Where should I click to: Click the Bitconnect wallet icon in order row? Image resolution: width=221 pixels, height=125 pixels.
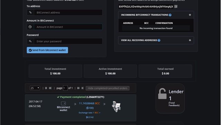[x=64, y=103]
